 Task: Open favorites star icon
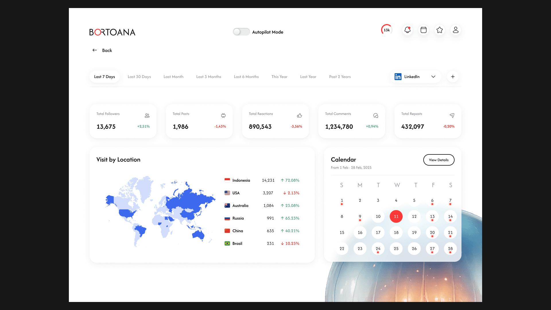[440, 30]
